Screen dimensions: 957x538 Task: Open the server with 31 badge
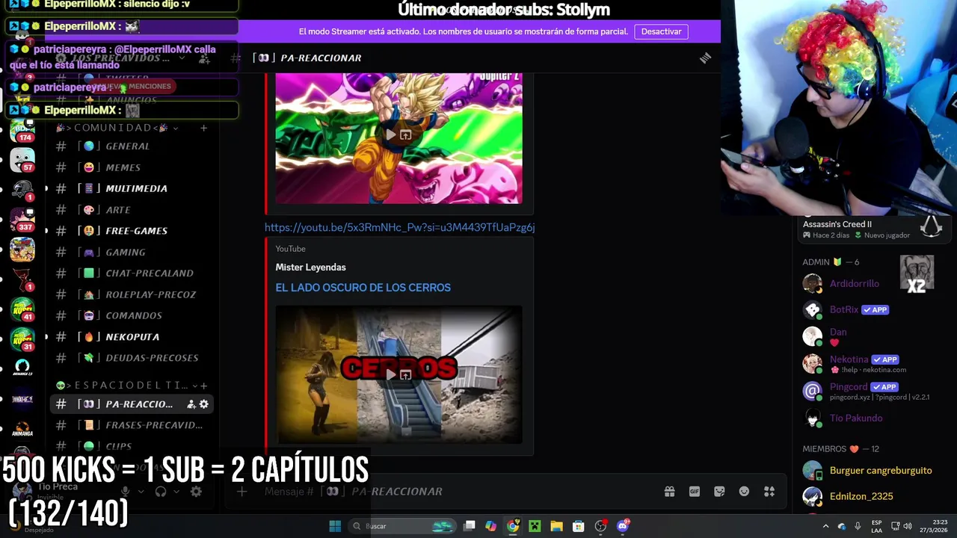pyautogui.click(x=22, y=338)
